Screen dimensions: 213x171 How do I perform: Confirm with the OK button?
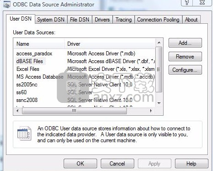(x=80, y=164)
